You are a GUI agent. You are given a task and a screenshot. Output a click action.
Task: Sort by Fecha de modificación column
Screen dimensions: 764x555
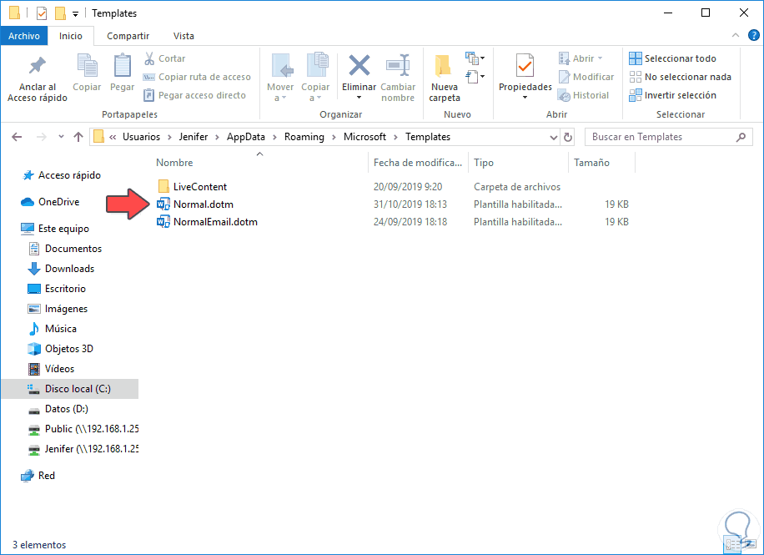418,163
